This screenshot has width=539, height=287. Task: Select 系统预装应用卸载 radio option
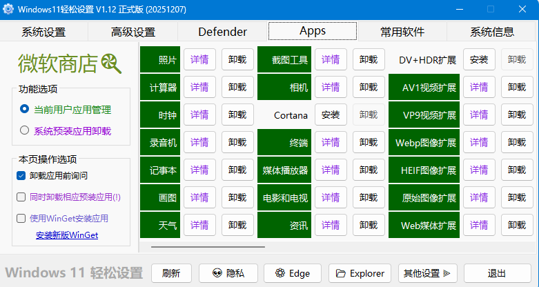(x=25, y=130)
